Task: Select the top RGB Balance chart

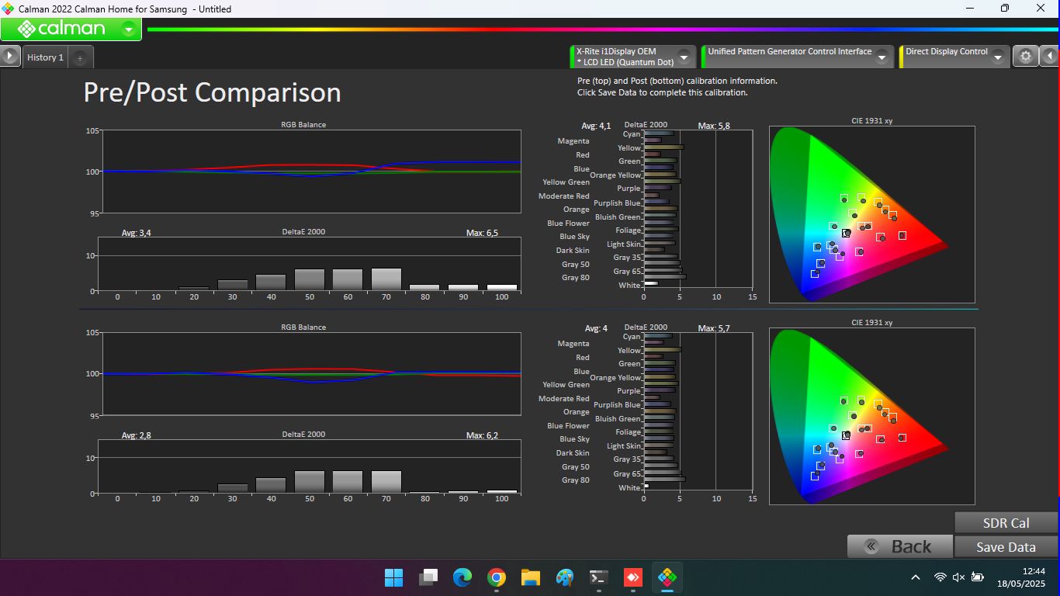Action: click(x=311, y=172)
